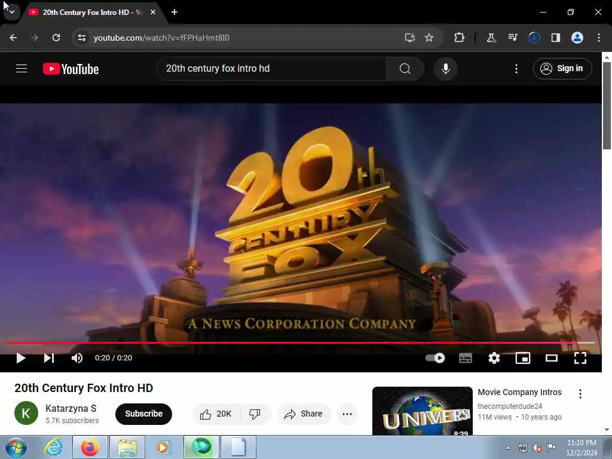Install app icon in address bar
612x459 pixels.
pos(409,38)
